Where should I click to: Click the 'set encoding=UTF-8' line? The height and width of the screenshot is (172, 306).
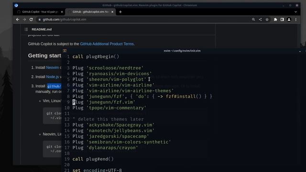click(x=97, y=170)
